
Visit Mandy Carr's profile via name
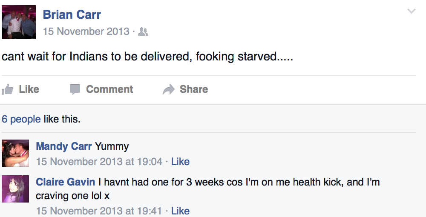64,146
